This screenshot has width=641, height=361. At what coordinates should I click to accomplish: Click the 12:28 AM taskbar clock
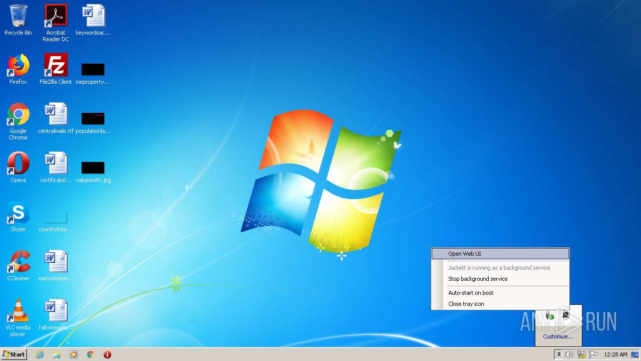[615, 354]
